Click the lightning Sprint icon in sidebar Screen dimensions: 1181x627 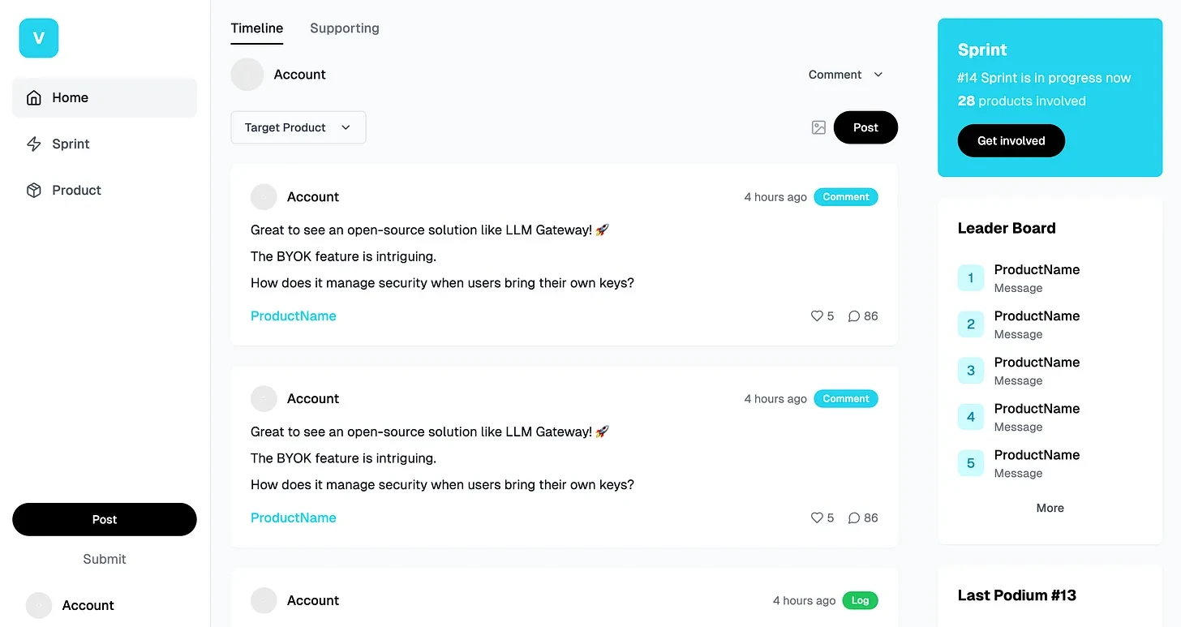click(x=34, y=144)
